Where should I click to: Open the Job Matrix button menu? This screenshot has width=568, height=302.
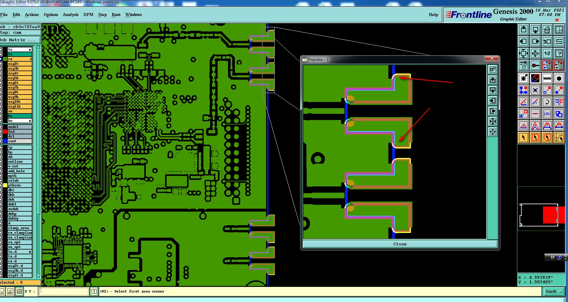[x=20, y=40]
